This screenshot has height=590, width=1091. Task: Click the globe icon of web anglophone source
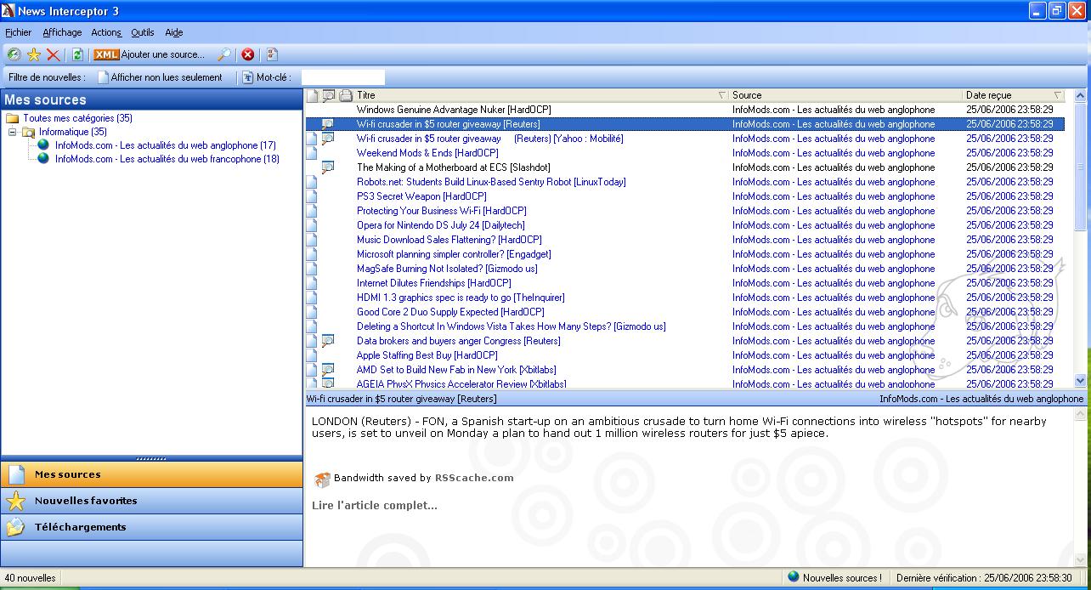(43, 145)
